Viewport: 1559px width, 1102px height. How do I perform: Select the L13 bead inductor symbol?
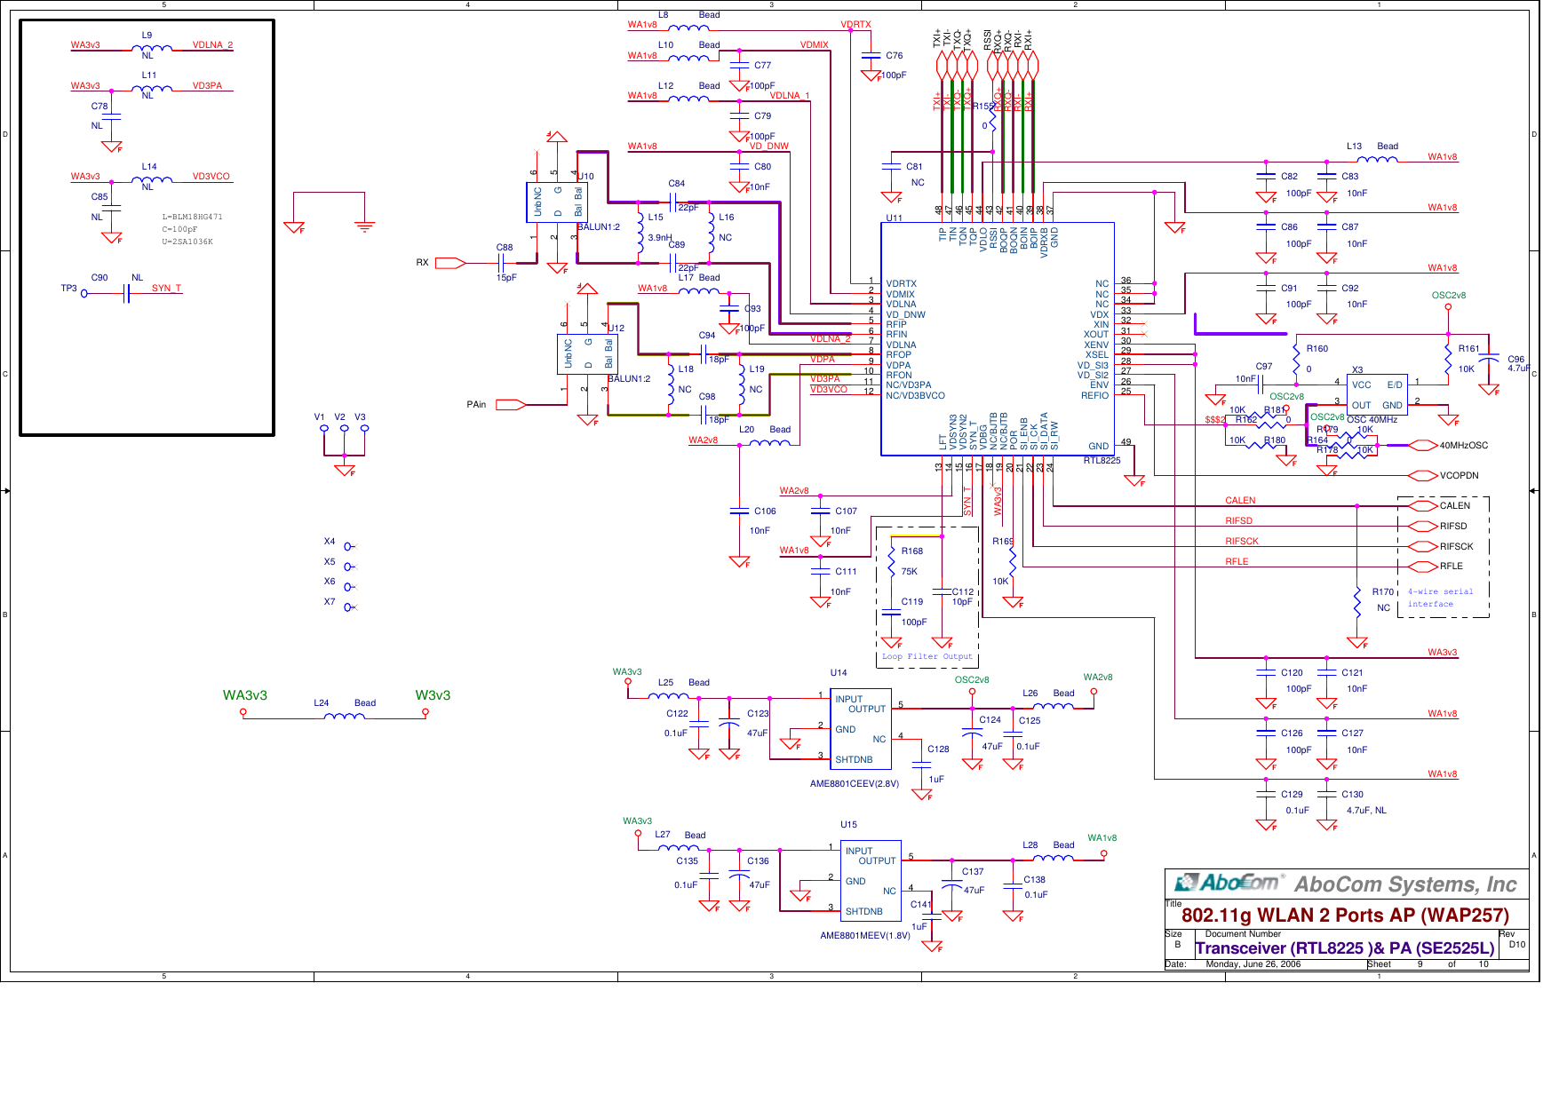pyautogui.click(x=1378, y=160)
